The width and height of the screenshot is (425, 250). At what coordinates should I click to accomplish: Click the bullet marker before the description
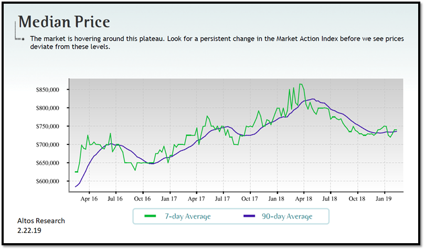point(23,39)
